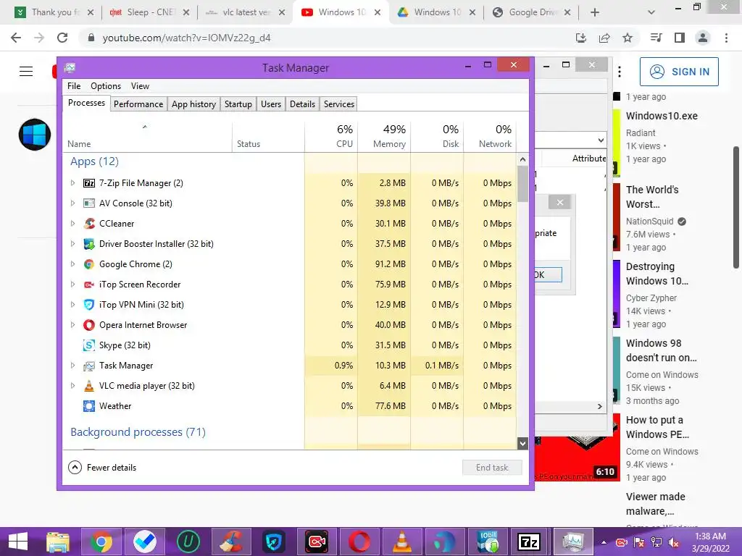Open the IObit installer on the taskbar
Image resolution: width=742 pixels, height=556 pixels.
pos(488,542)
